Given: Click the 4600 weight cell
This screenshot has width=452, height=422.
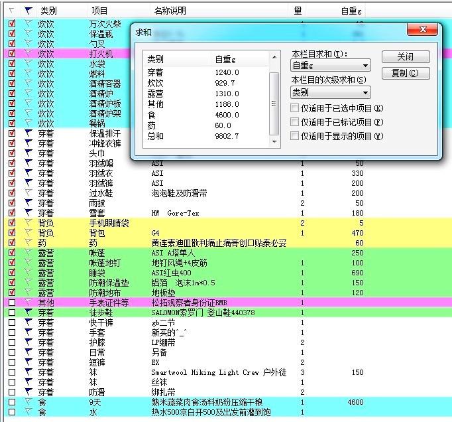Looking at the screenshot, I should click(x=356, y=402).
